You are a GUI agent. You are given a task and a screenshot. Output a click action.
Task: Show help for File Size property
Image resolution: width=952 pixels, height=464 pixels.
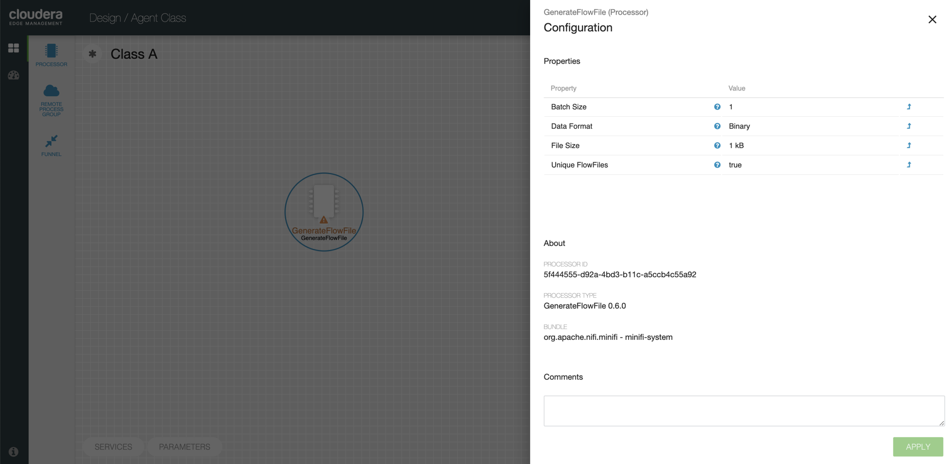click(x=717, y=146)
